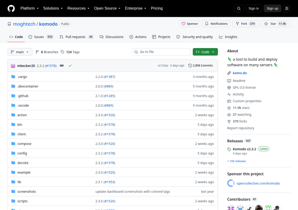Click the Fork icon

(237, 24)
